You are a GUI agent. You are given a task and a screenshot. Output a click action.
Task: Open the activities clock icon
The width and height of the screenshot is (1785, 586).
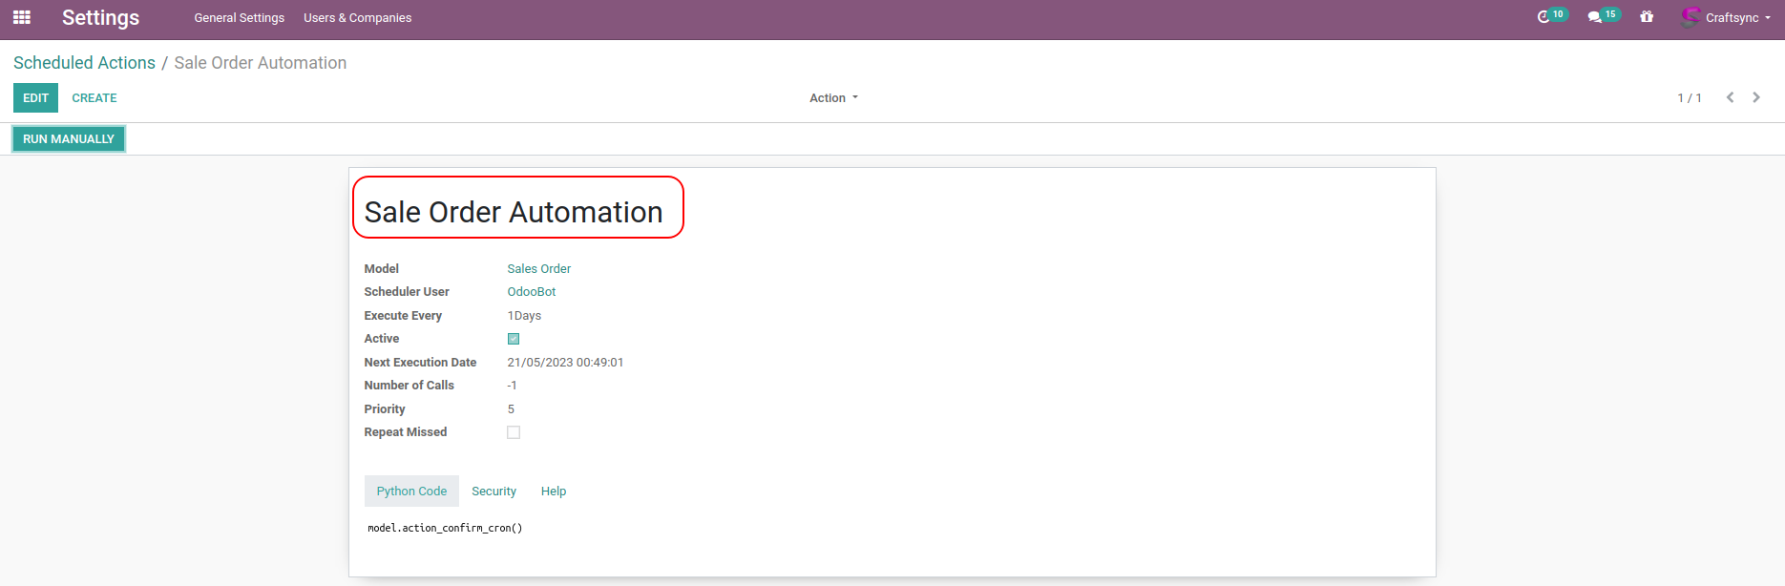coord(1543,17)
